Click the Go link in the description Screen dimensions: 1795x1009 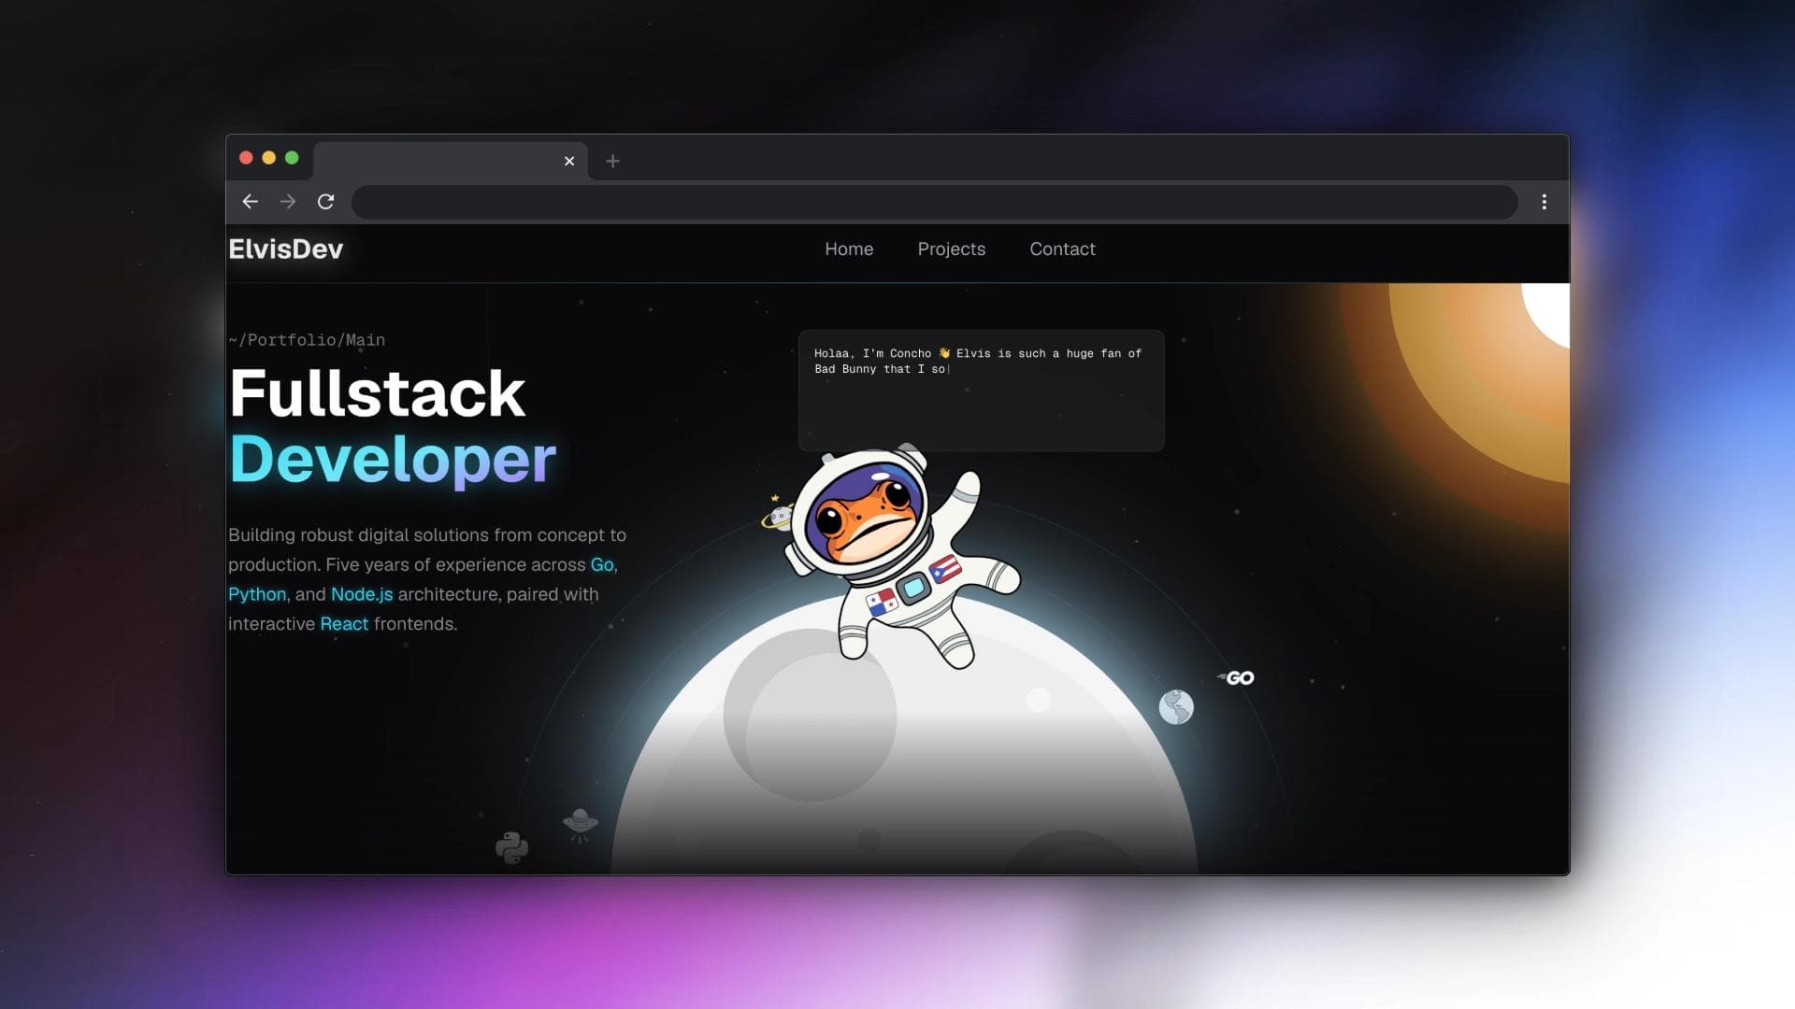(602, 564)
